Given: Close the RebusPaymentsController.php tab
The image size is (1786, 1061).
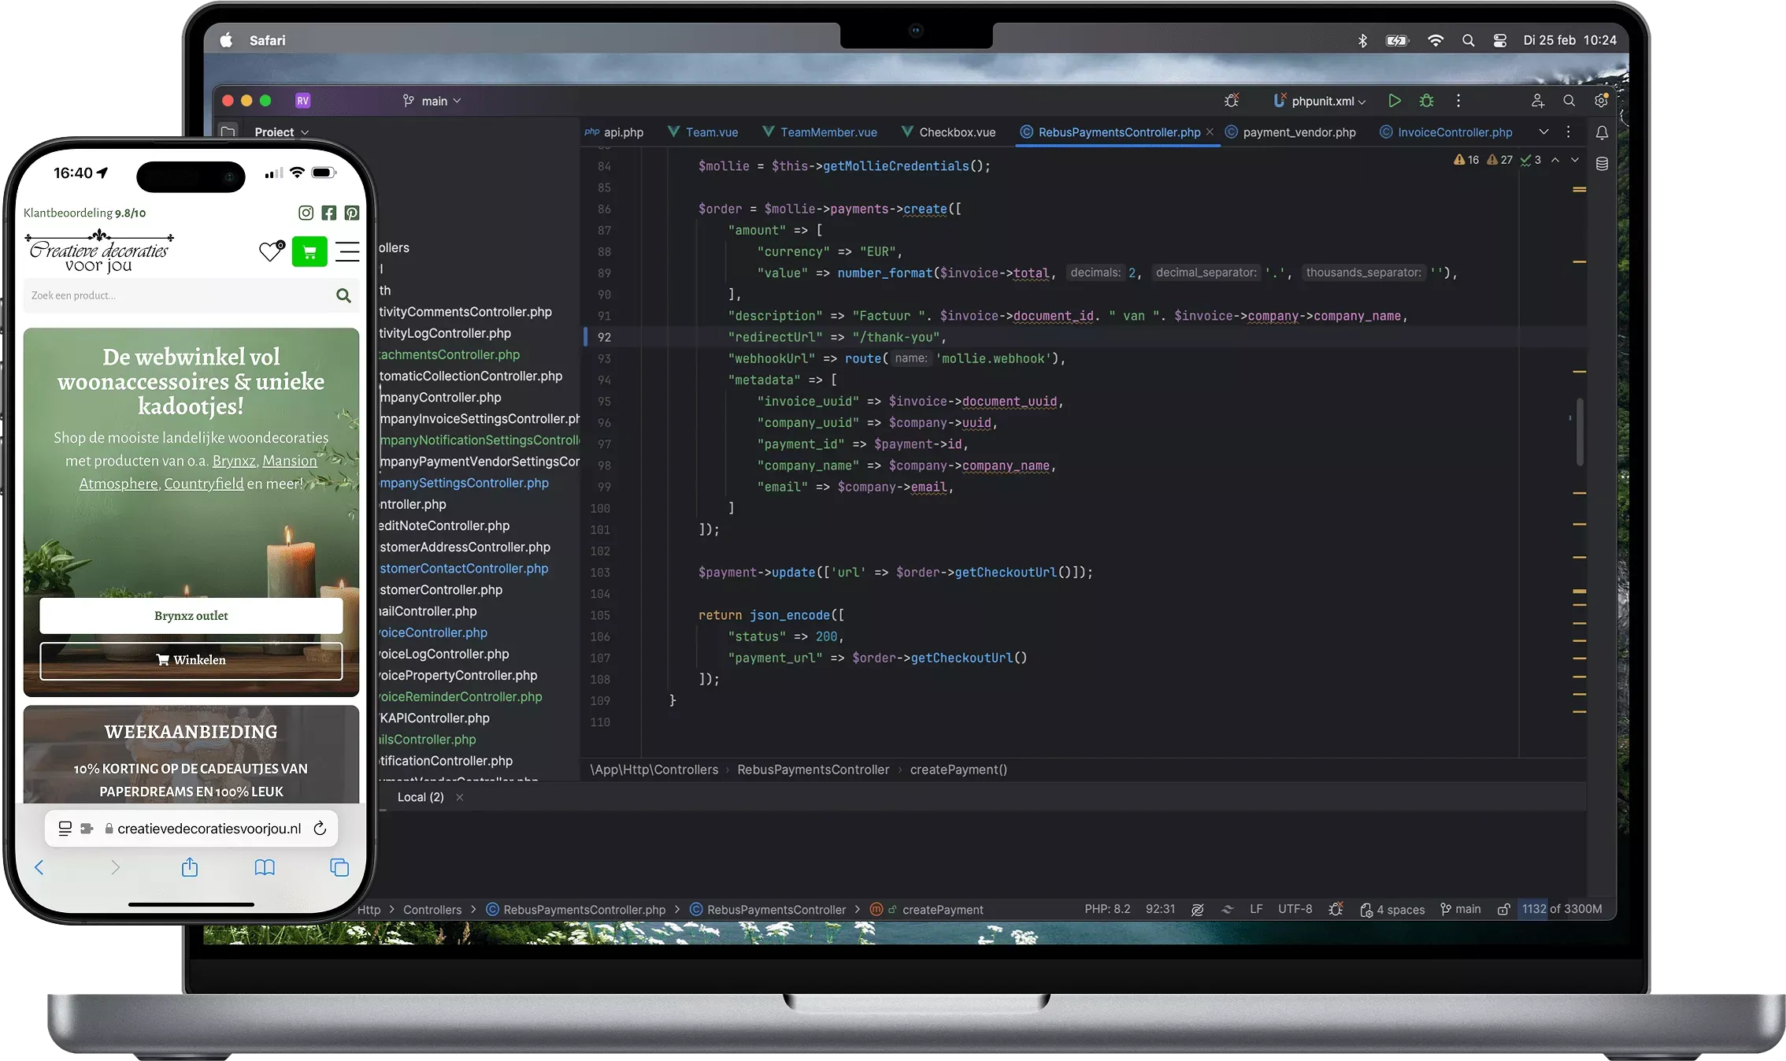Looking at the screenshot, I should [1210, 132].
